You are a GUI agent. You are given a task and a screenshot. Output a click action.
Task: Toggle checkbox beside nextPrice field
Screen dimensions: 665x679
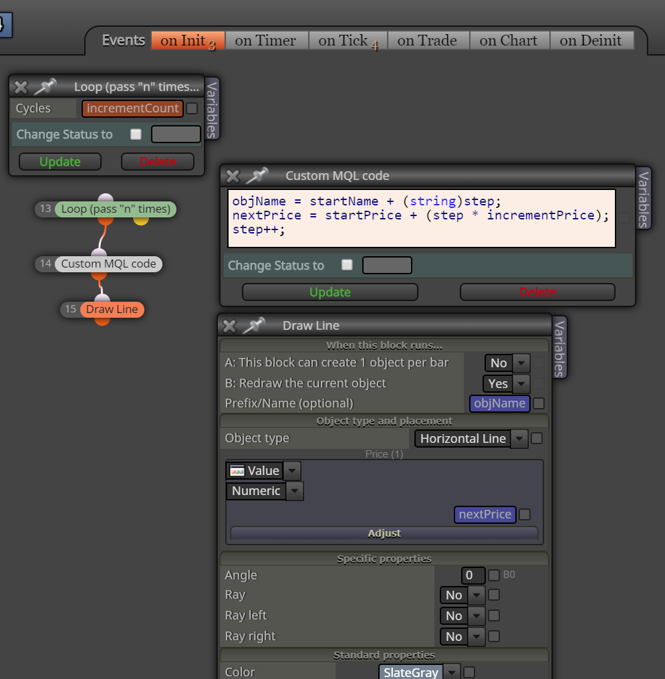pos(525,514)
